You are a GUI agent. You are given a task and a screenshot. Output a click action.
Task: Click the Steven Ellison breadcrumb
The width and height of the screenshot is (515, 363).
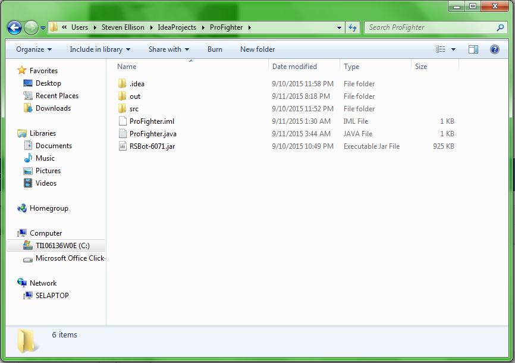point(123,27)
